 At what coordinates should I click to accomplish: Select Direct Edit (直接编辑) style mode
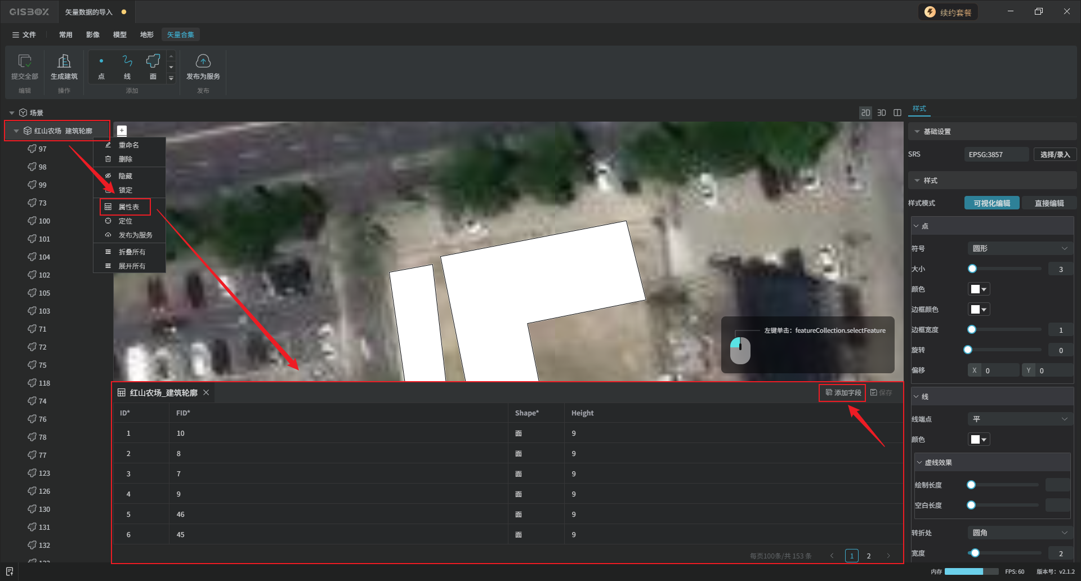pos(1049,203)
